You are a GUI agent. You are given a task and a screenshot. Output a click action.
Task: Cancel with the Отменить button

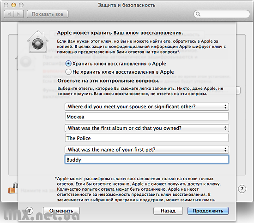click(x=61, y=211)
